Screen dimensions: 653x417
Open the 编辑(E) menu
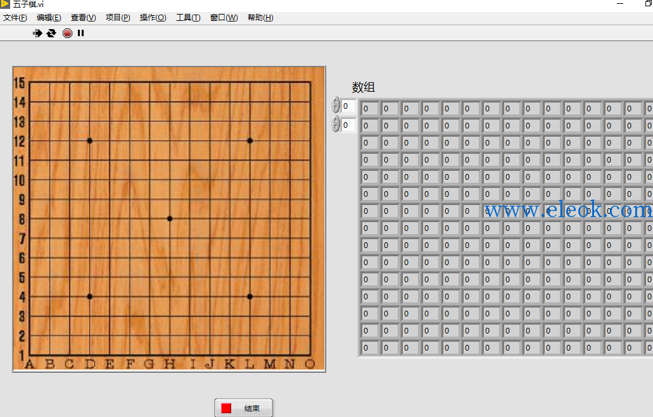click(49, 18)
